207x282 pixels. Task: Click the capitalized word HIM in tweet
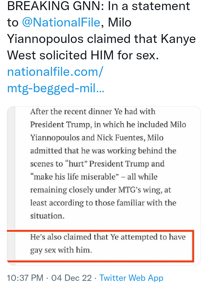(102, 55)
